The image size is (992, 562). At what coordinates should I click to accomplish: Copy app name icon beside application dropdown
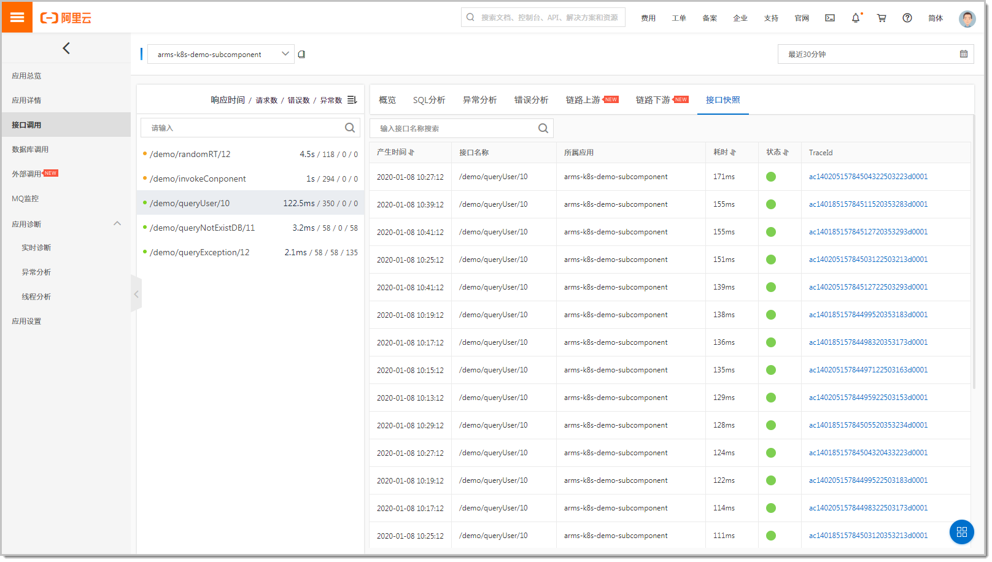click(301, 54)
